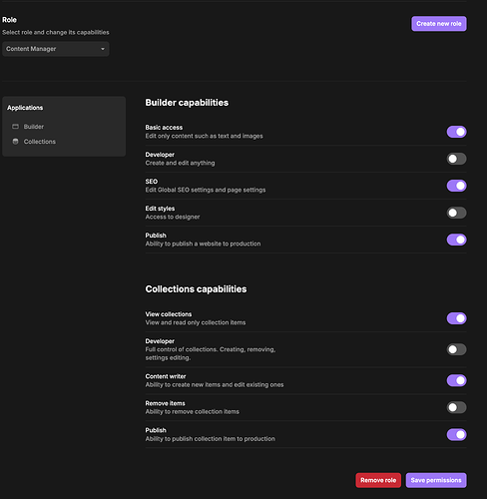Screen dimensions: 487x499
Task: Select Builder in Applications list
Action: (x=34, y=127)
